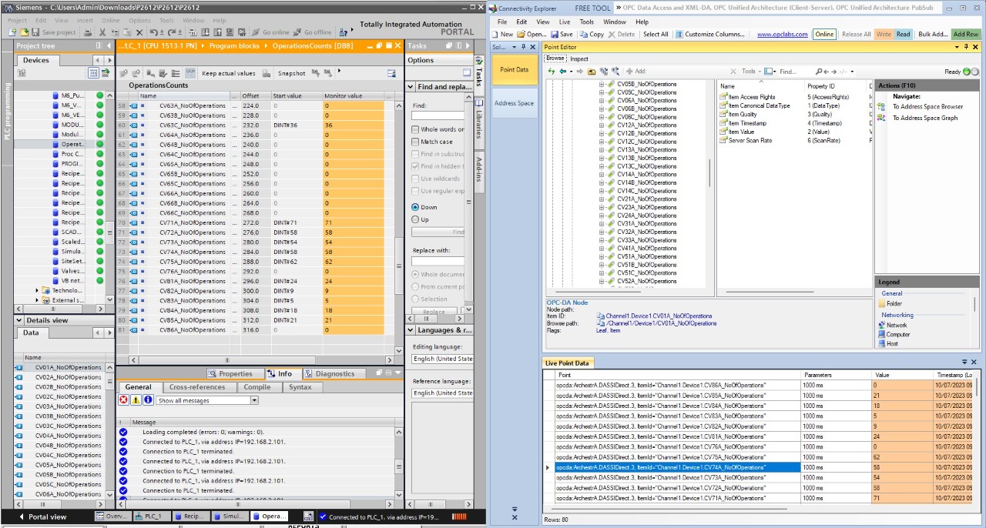Select the Point Data panel button
This screenshot has height=528, width=986.
click(514, 69)
